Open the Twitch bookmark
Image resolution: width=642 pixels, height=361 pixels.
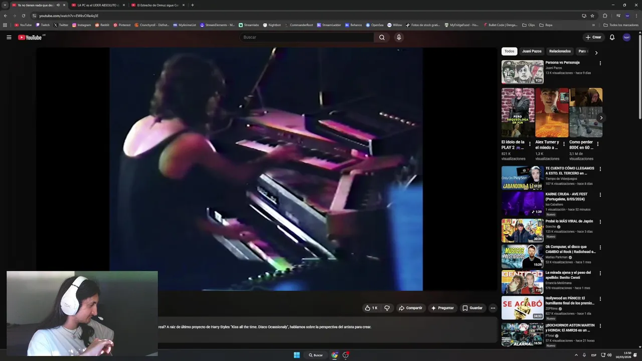[x=43, y=25]
